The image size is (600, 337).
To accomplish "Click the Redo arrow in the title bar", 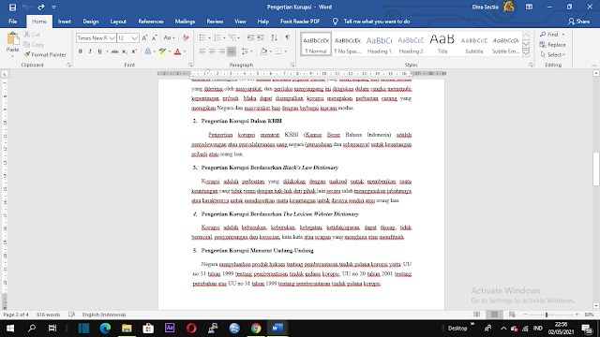I will click(x=41, y=7).
